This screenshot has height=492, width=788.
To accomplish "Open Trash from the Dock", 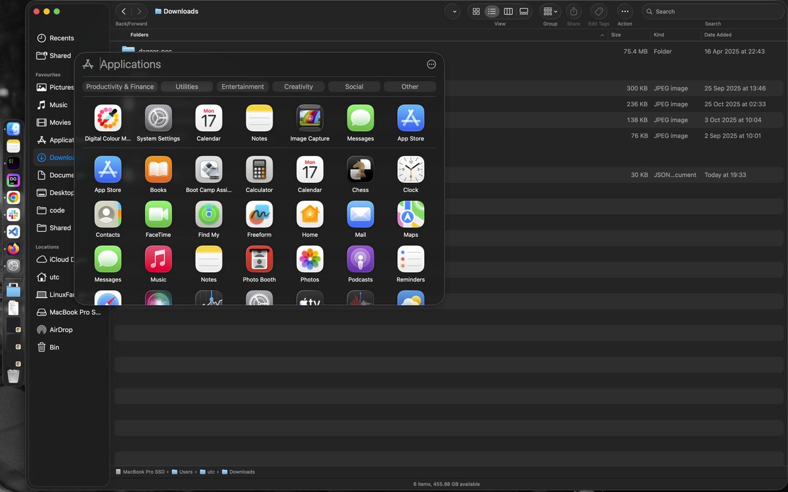I will coord(13,376).
